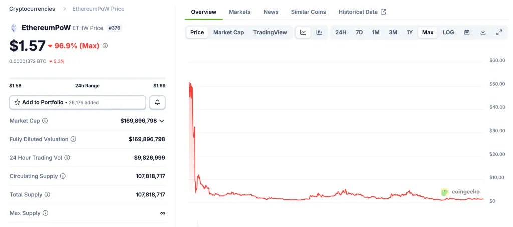Switch to line chart view icon

click(x=303, y=32)
